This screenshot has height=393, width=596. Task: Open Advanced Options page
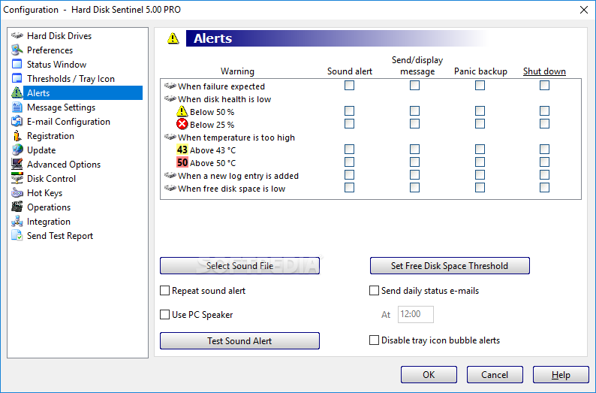[x=64, y=165]
